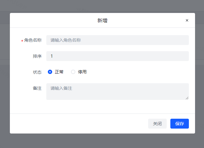The width and height of the screenshot is (204, 148).
Task: Save the new role with 保存
Action: coord(179,124)
